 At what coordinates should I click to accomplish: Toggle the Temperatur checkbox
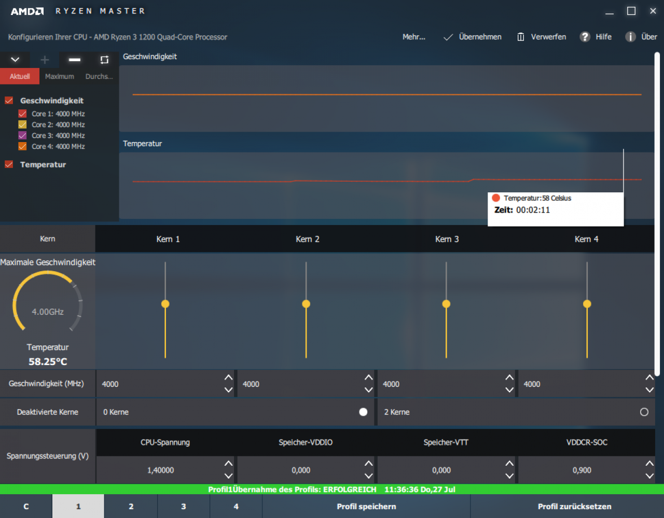pos(9,164)
